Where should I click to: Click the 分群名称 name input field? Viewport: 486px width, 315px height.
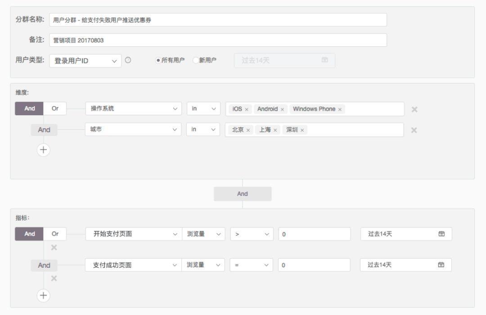coord(218,20)
